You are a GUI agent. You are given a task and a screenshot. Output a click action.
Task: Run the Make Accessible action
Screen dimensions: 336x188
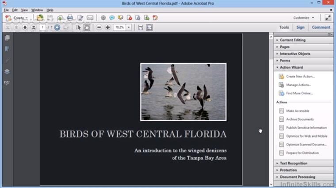point(298,111)
